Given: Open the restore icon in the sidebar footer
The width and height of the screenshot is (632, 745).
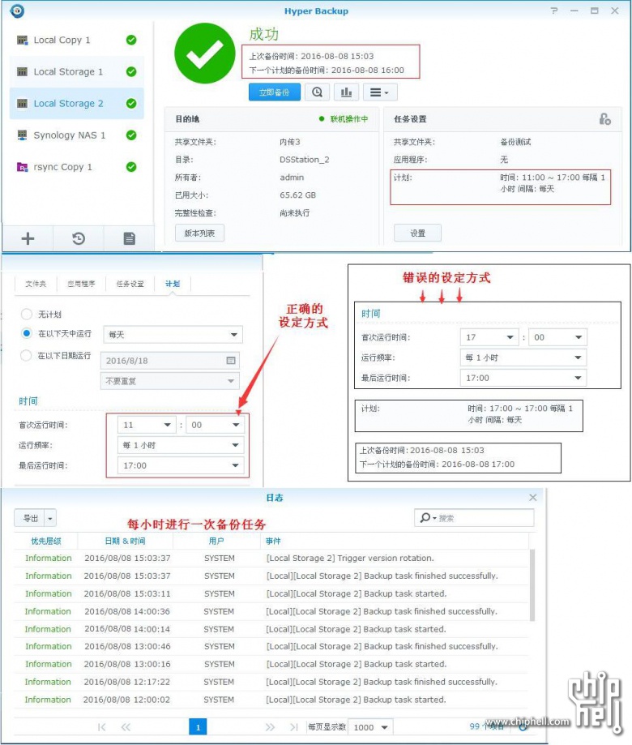Looking at the screenshot, I should point(79,238).
